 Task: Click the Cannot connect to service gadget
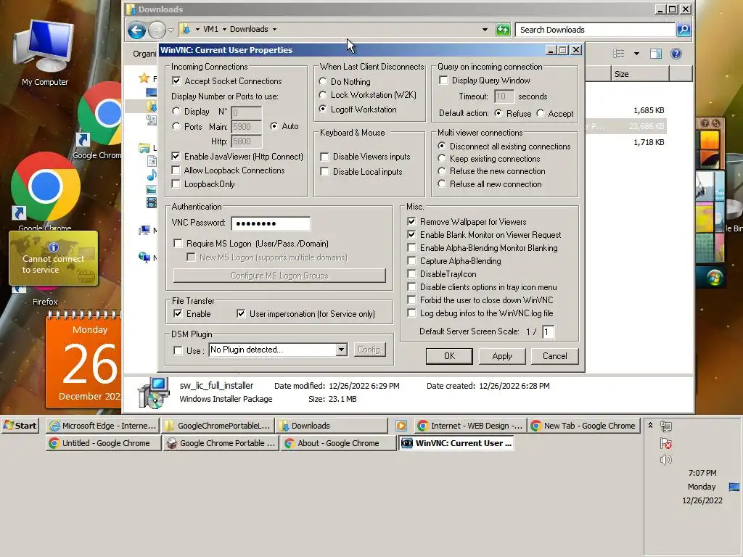coord(54,258)
